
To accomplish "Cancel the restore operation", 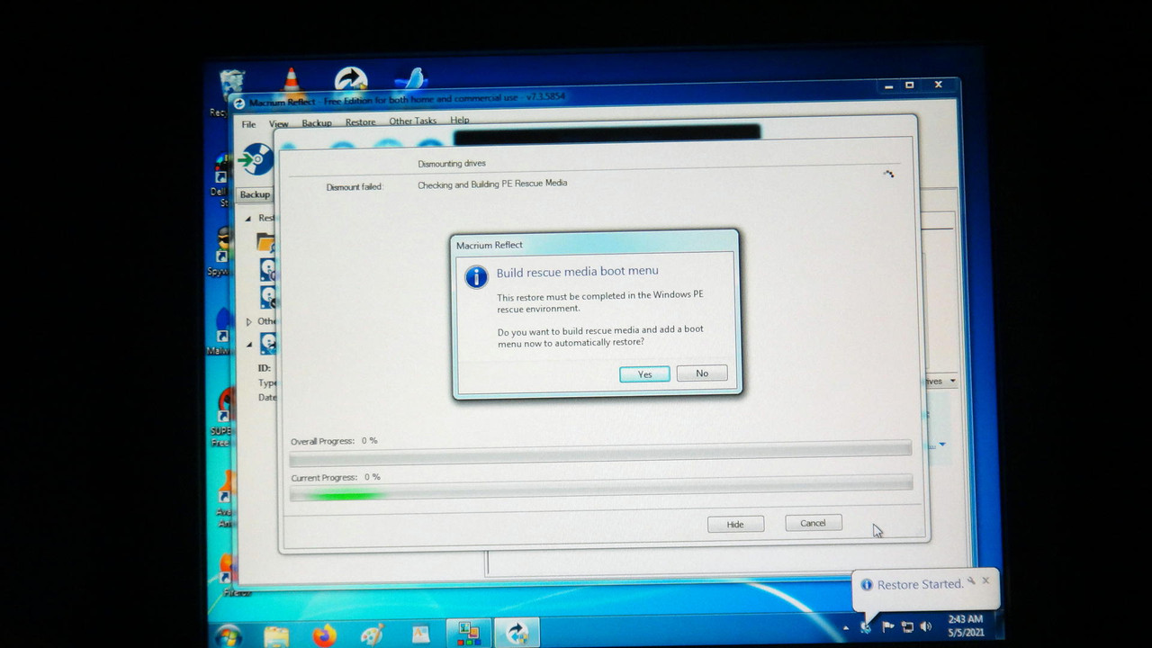I will point(813,523).
